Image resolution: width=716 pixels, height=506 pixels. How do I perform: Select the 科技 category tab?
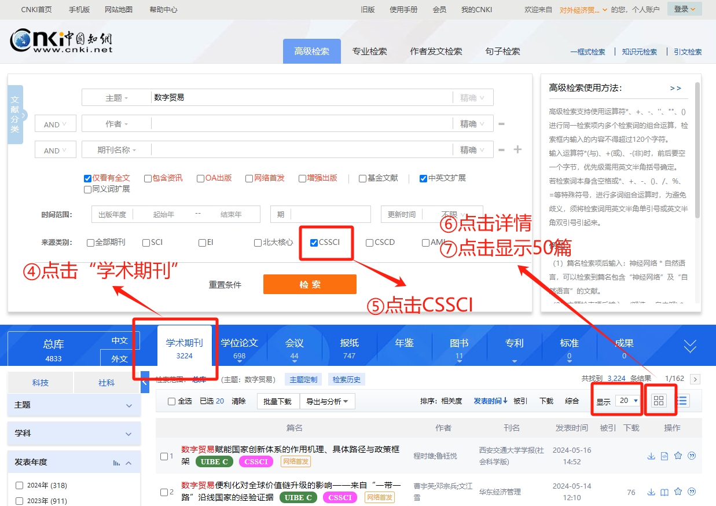[x=41, y=383]
